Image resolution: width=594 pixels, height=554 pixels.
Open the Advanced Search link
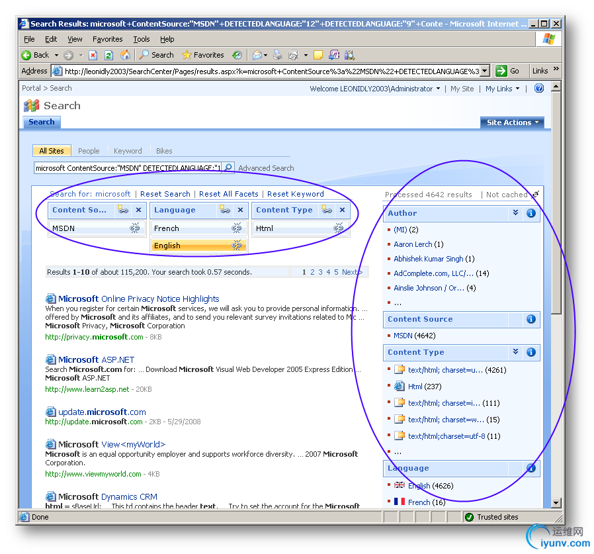pos(266,168)
